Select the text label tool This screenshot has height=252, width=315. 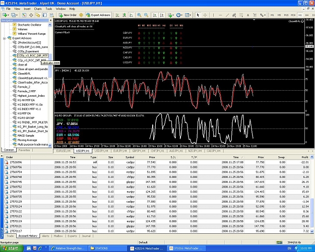click(255, 15)
